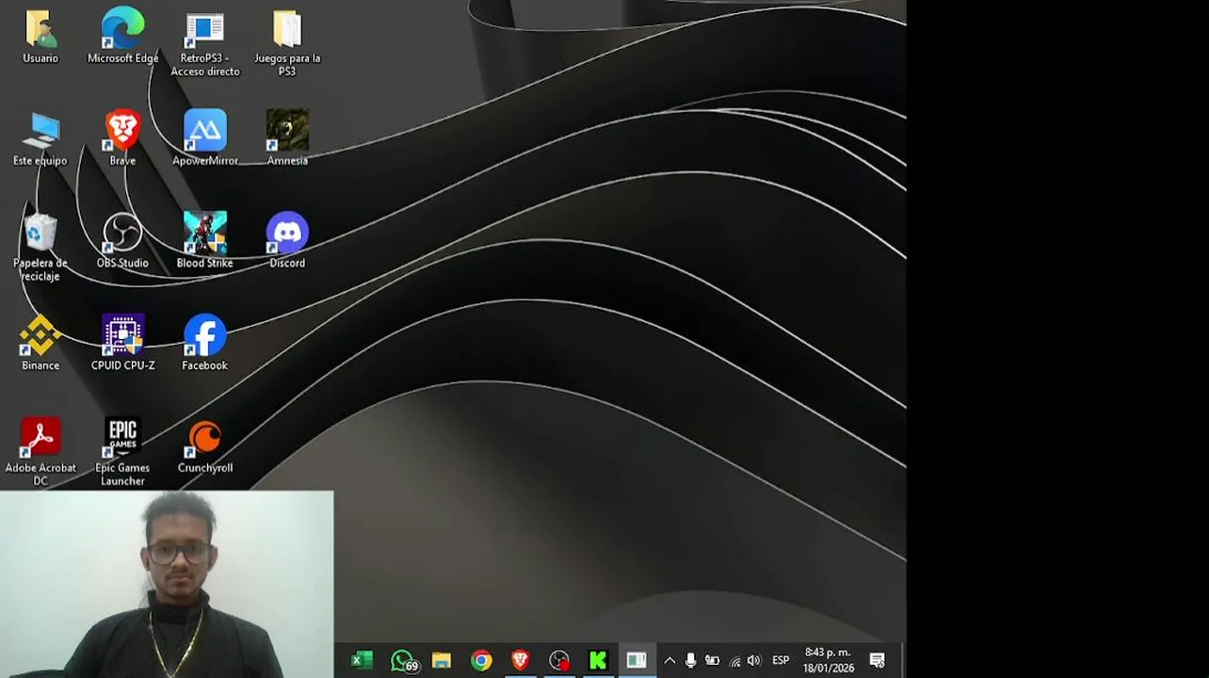Switch to Google Chrome in the taskbar

(481, 661)
